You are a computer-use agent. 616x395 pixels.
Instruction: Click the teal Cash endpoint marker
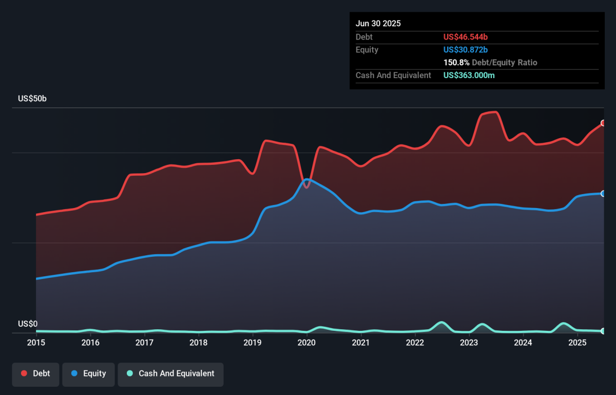click(603, 331)
